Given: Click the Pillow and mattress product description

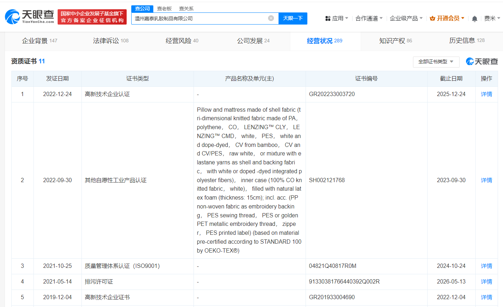Looking at the screenshot, I should [249, 180].
